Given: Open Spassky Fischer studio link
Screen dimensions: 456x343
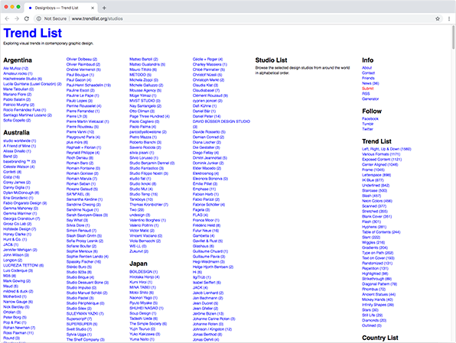Looking at the screenshot, I should tap(83, 262).
